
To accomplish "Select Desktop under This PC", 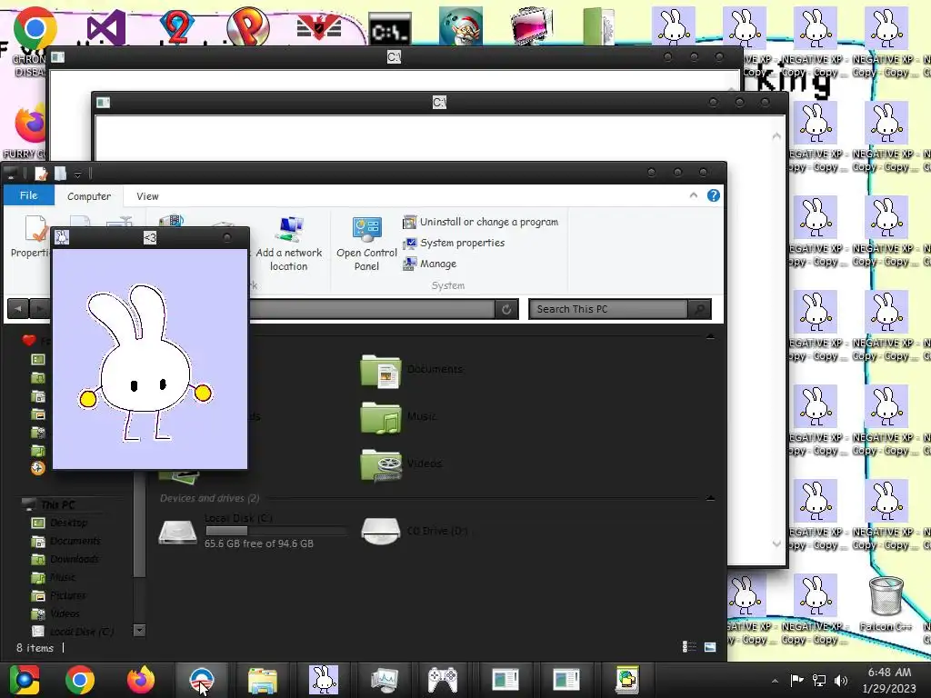I will pyautogui.click(x=68, y=523).
